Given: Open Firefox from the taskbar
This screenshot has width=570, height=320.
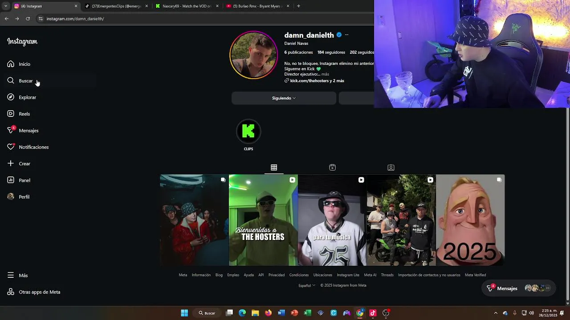Looking at the screenshot, I should [x=268, y=313].
